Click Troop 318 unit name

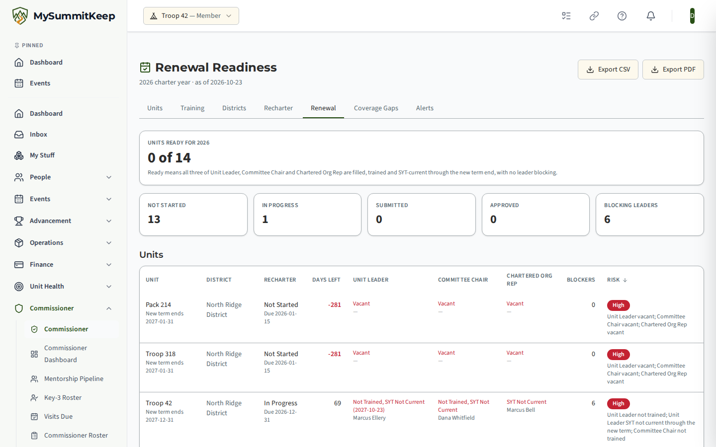pos(161,354)
